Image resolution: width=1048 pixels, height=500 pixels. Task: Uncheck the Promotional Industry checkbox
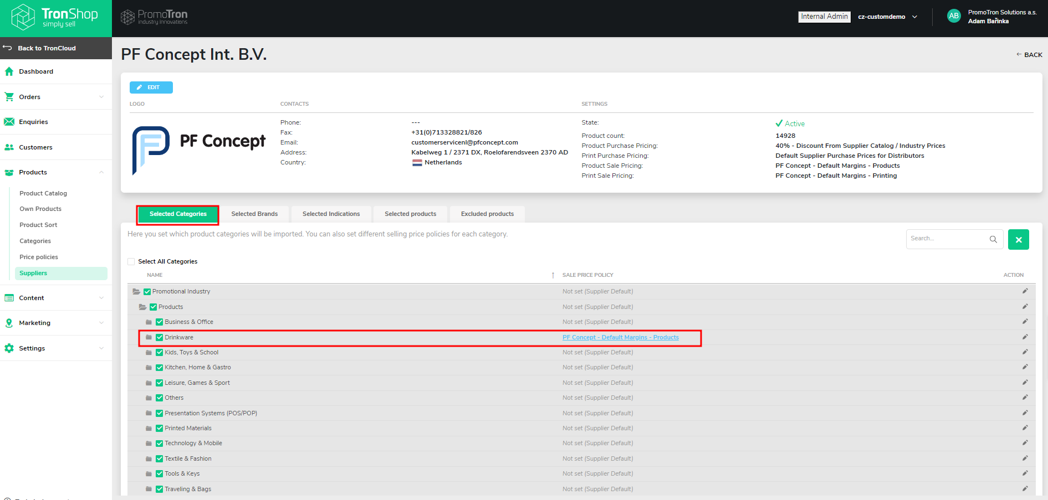tap(147, 291)
